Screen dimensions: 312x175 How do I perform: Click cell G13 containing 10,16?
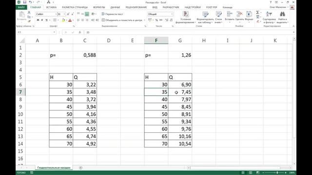tap(180, 136)
